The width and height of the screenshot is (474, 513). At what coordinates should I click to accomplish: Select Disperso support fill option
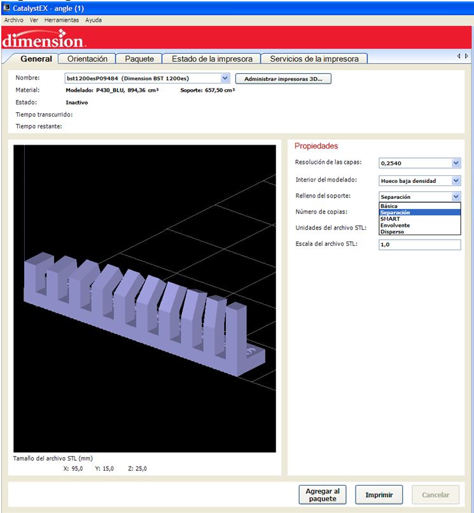point(420,231)
